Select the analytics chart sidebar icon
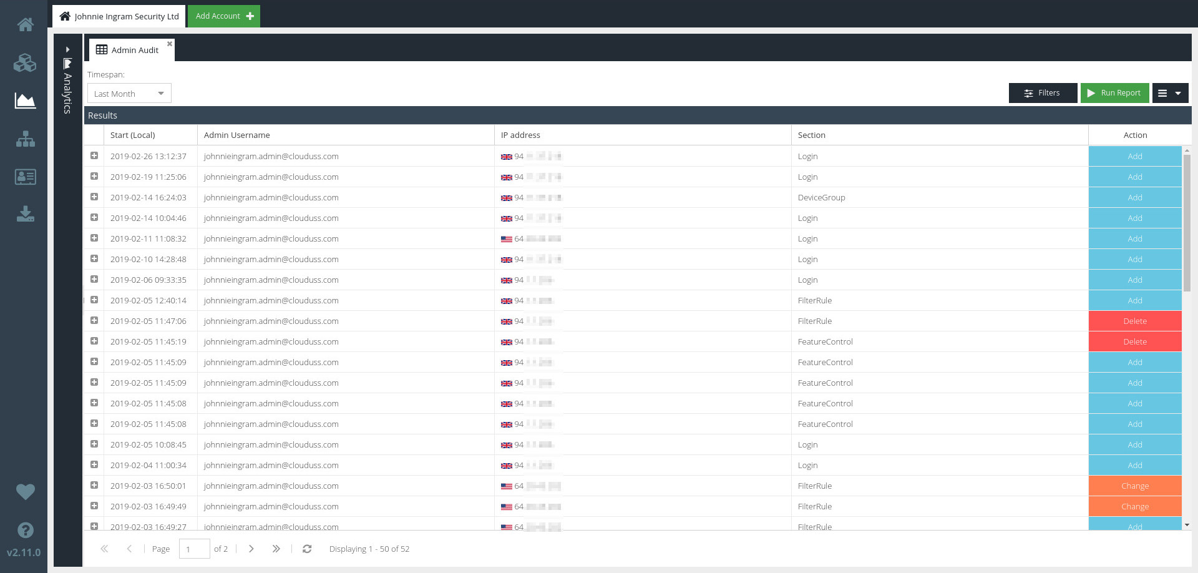This screenshot has width=1198, height=573. point(25,100)
